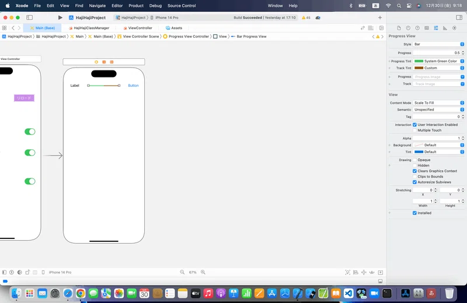
Task: Click the Embed In icon
Action: pyautogui.click(x=381, y=272)
